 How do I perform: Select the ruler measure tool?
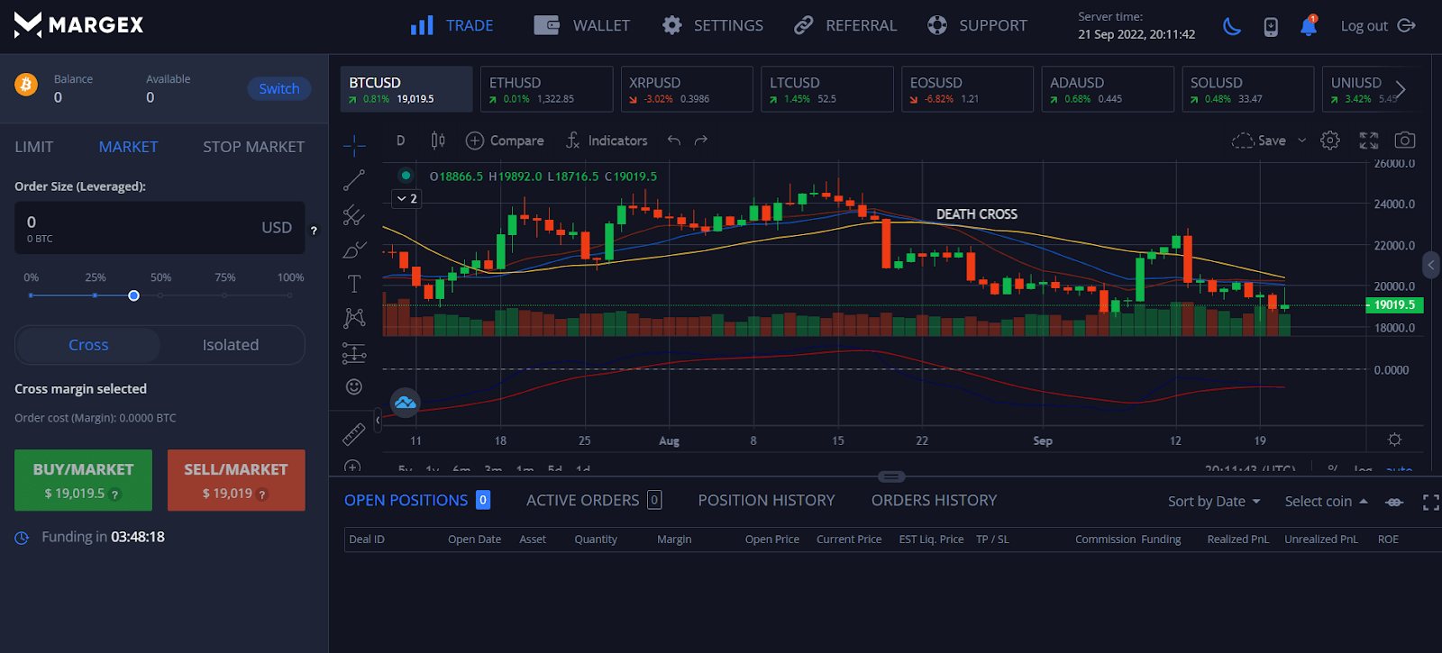(x=353, y=434)
